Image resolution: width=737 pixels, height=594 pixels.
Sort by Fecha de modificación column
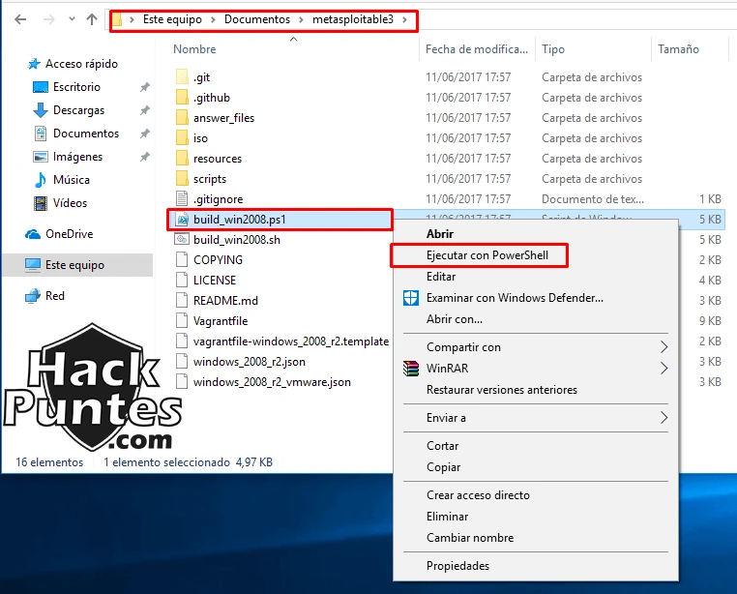tap(477, 49)
